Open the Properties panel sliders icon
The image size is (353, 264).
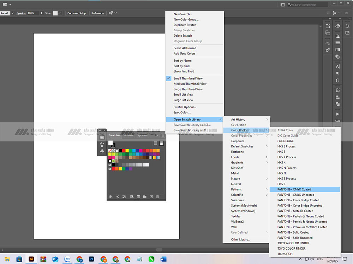[347, 26]
